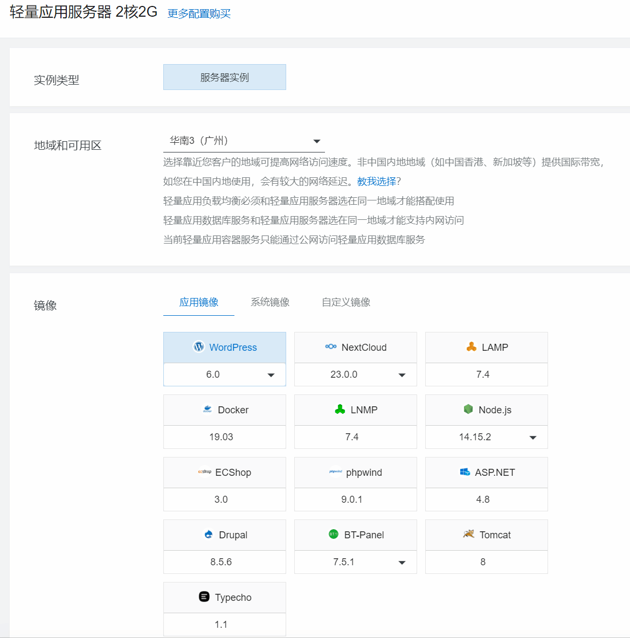Switch to the 系统镜像 tab
Screen dimensions: 630x638
[270, 302]
